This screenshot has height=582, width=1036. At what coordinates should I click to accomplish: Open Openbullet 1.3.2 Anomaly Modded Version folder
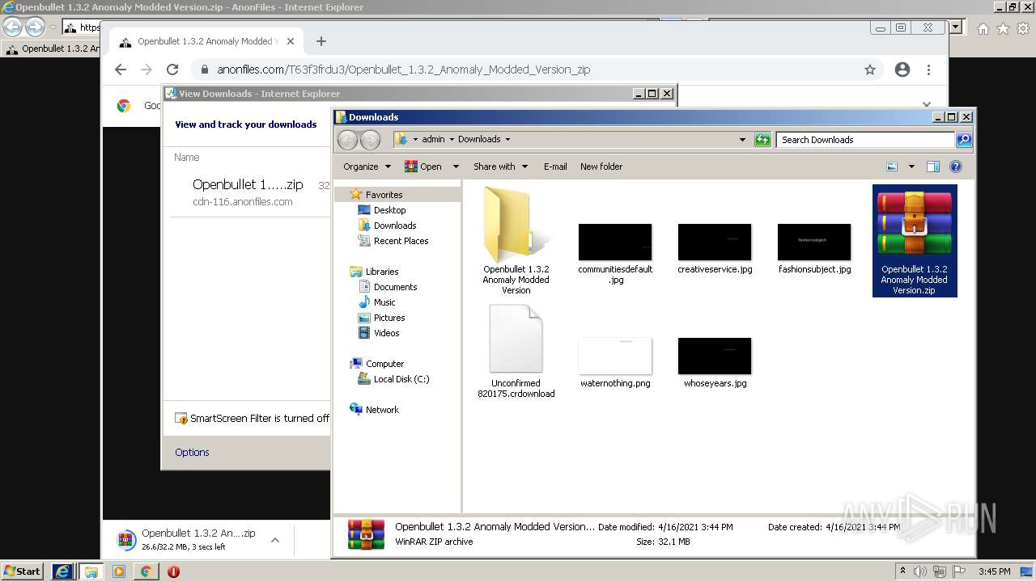click(x=516, y=240)
